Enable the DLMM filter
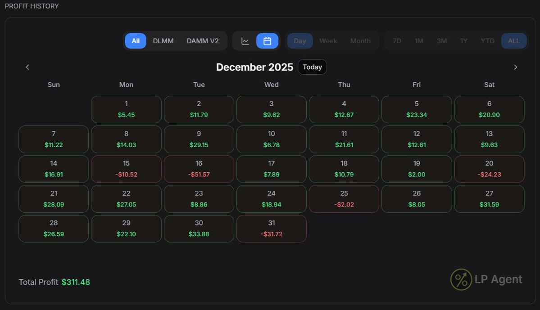The height and width of the screenshot is (310, 540). (x=163, y=40)
